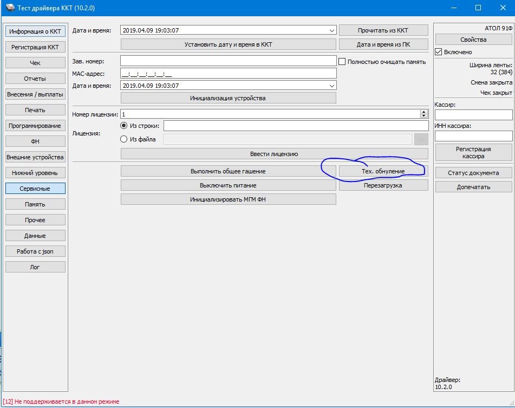515x408 pixels.
Task: Click the Допечатать button
Action: (x=473, y=187)
